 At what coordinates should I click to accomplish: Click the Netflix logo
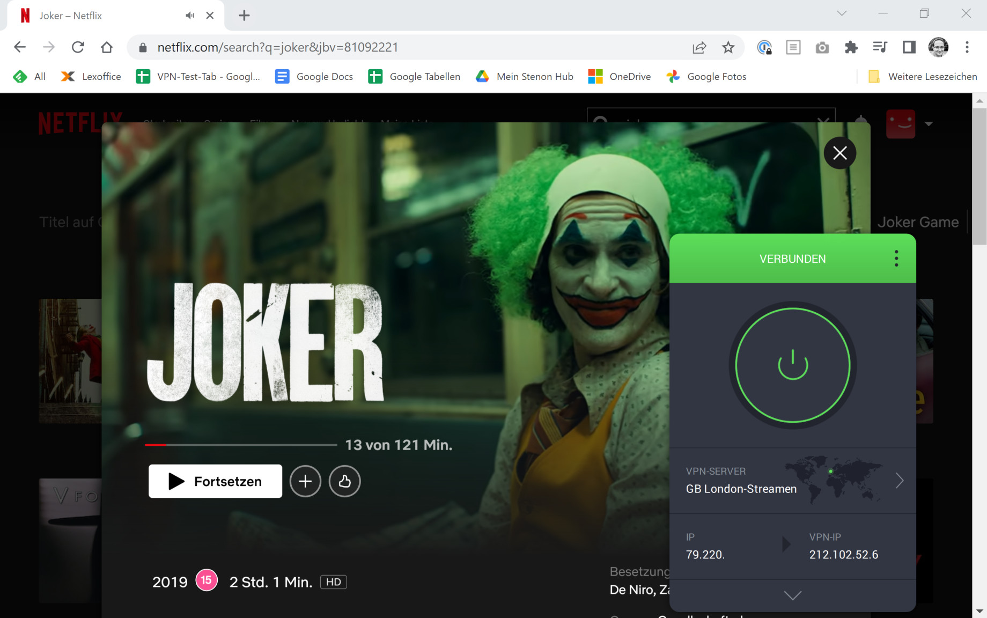click(80, 123)
